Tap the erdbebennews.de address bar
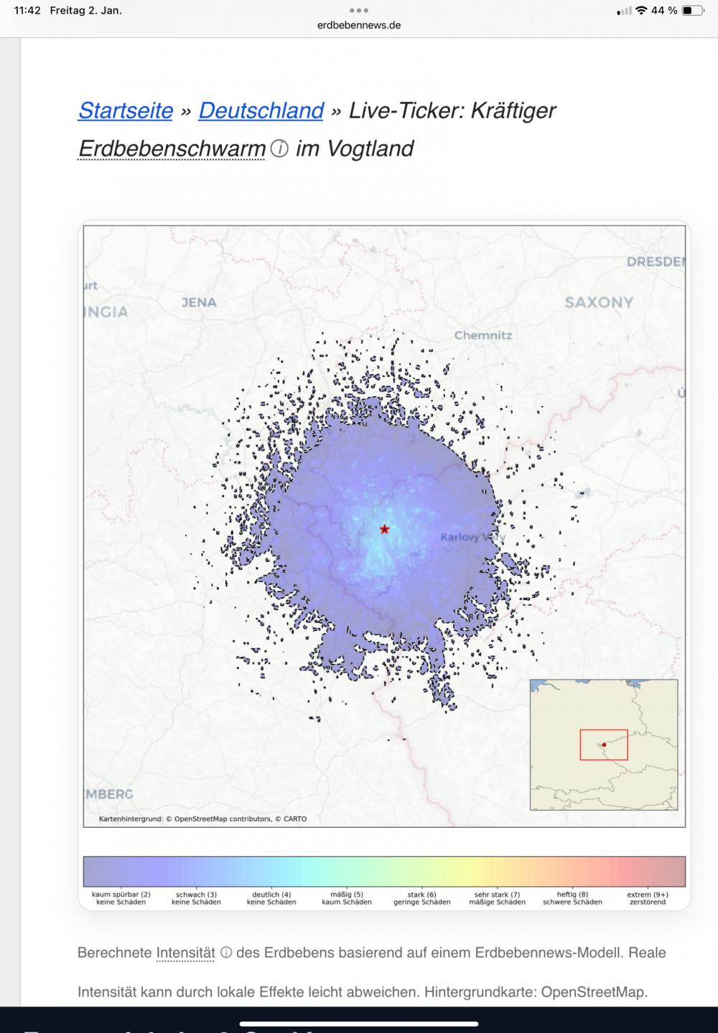718x1033 pixels. (x=359, y=25)
